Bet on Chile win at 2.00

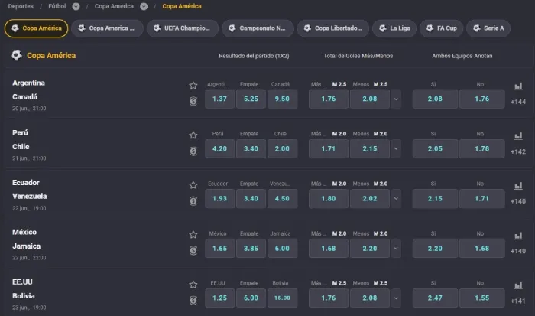point(282,148)
